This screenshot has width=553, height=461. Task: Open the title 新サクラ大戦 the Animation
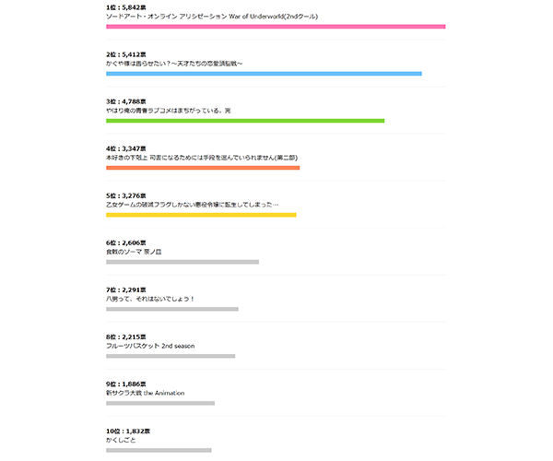click(x=146, y=393)
